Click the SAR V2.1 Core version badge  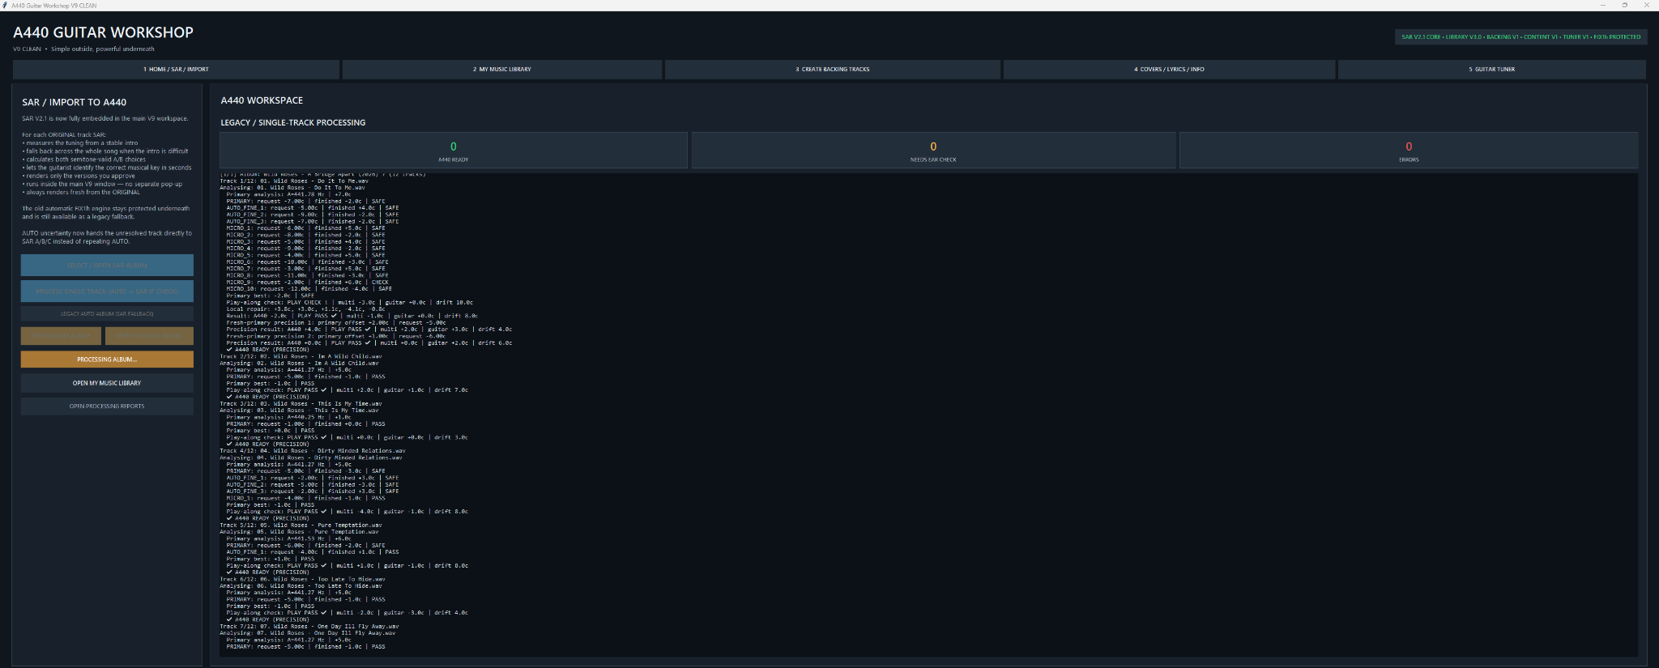pyautogui.click(x=1520, y=36)
